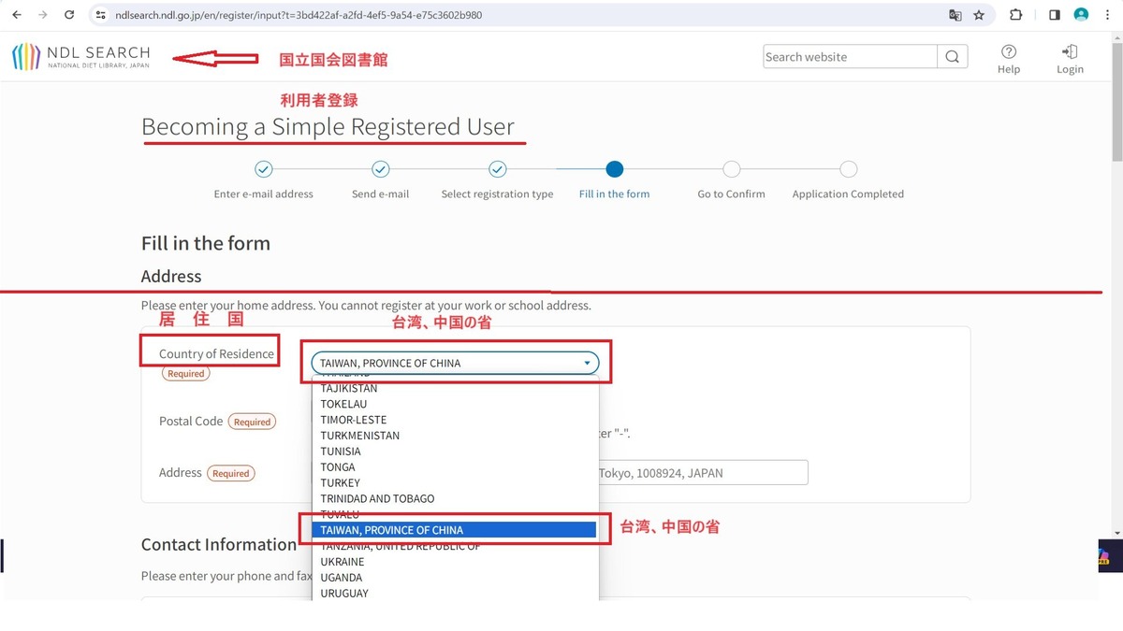1123x631 pixels.
Task: Reload the page with refresh icon
Action: pyautogui.click(x=69, y=15)
